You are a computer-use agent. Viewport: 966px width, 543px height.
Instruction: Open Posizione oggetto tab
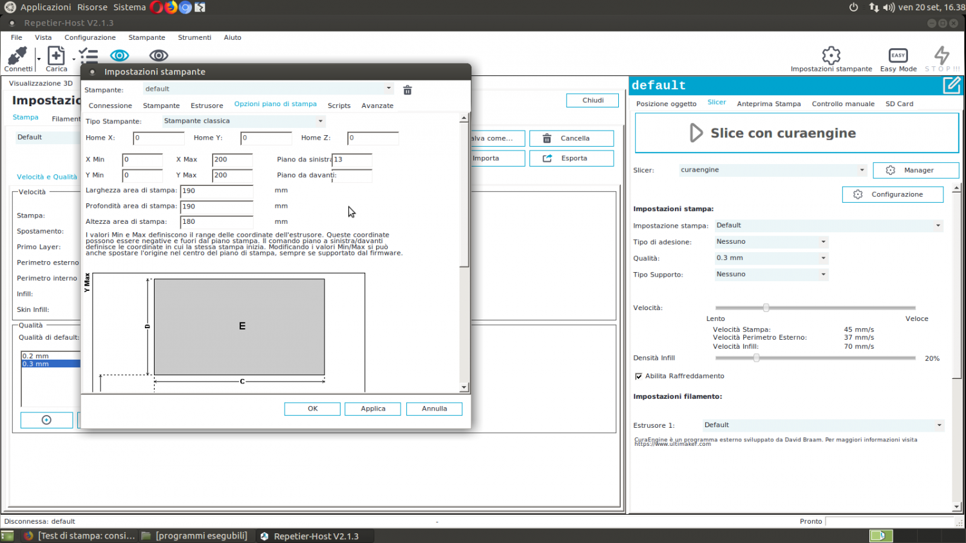tap(667, 104)
